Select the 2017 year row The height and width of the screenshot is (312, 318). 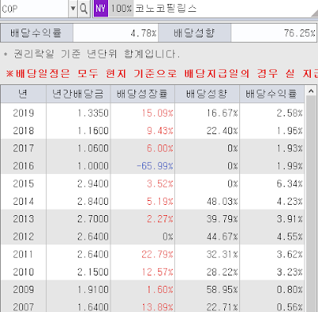click(x=153, y=148)
